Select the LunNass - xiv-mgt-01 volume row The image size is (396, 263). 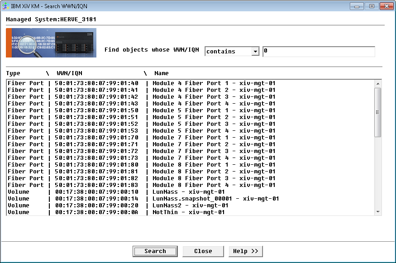(x=191, y=192)
